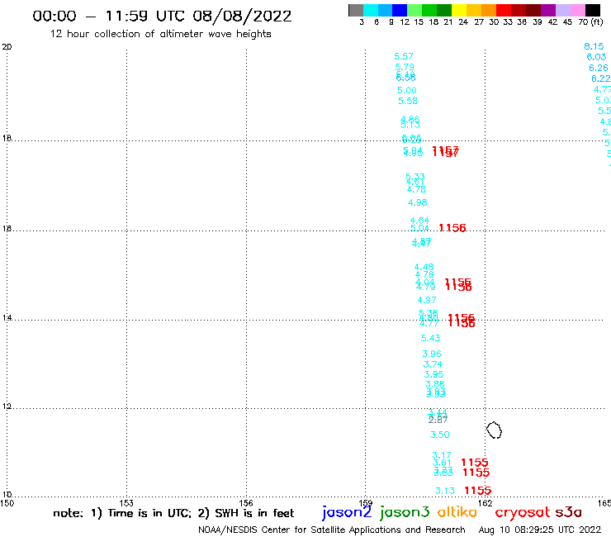Click the orange 'altika' satellite label
The image size is (611, 537).
(457, 512)
